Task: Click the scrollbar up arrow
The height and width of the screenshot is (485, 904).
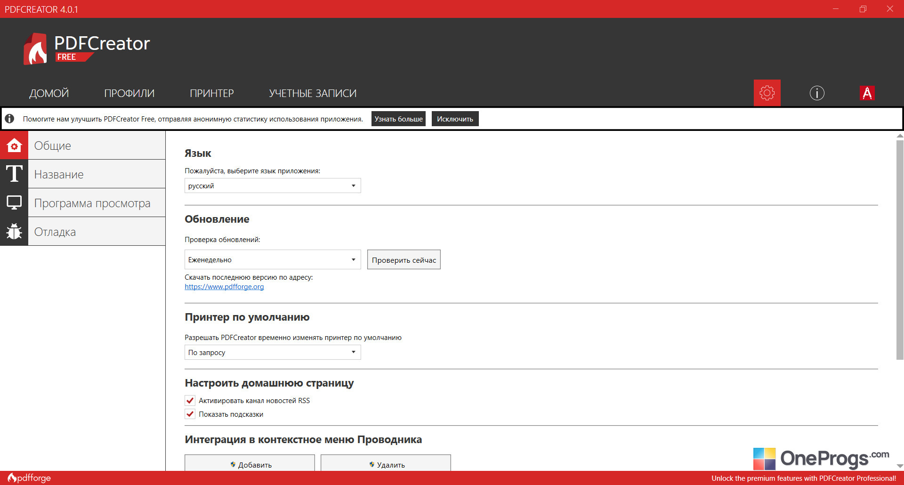Action: pyautogui.click(x=900, y=136)
